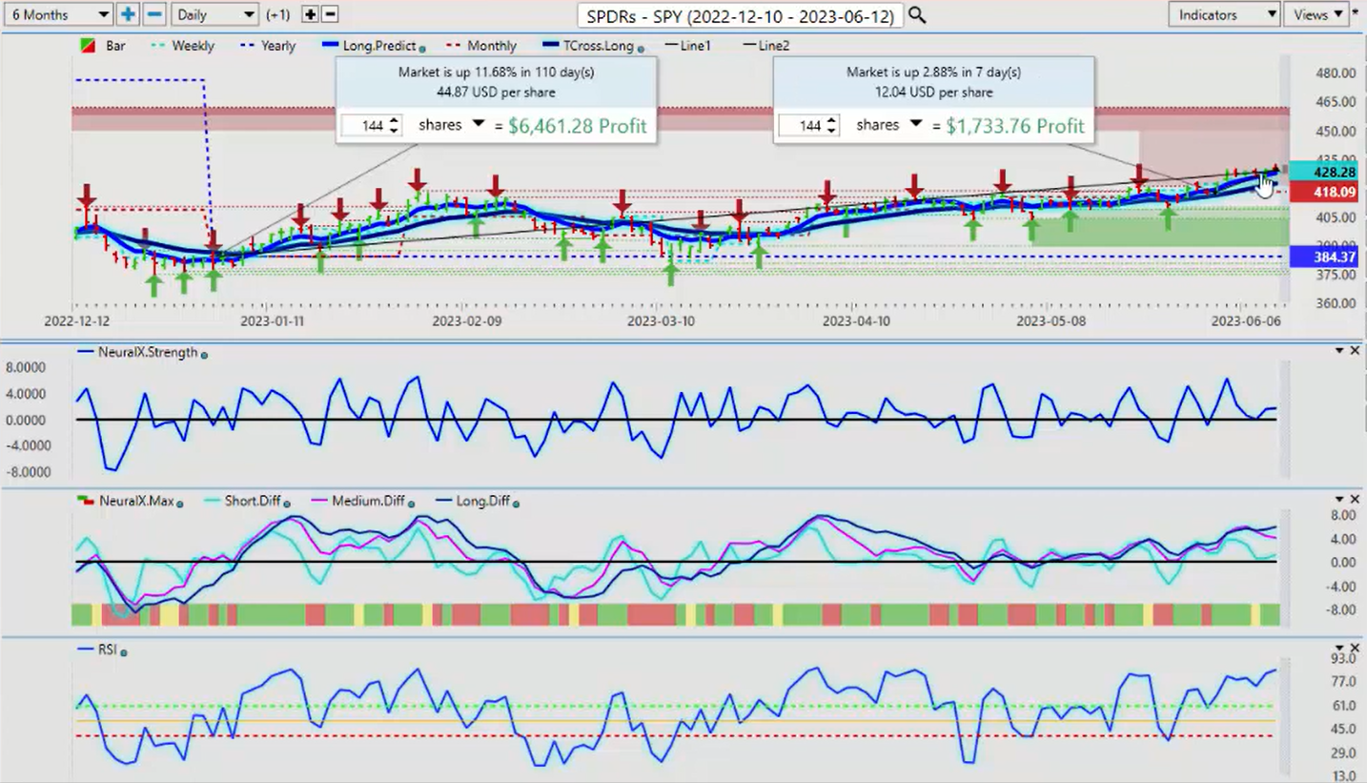Toggle the Bar legend label
Screen dimensions: 1367x783
point(116,46)
